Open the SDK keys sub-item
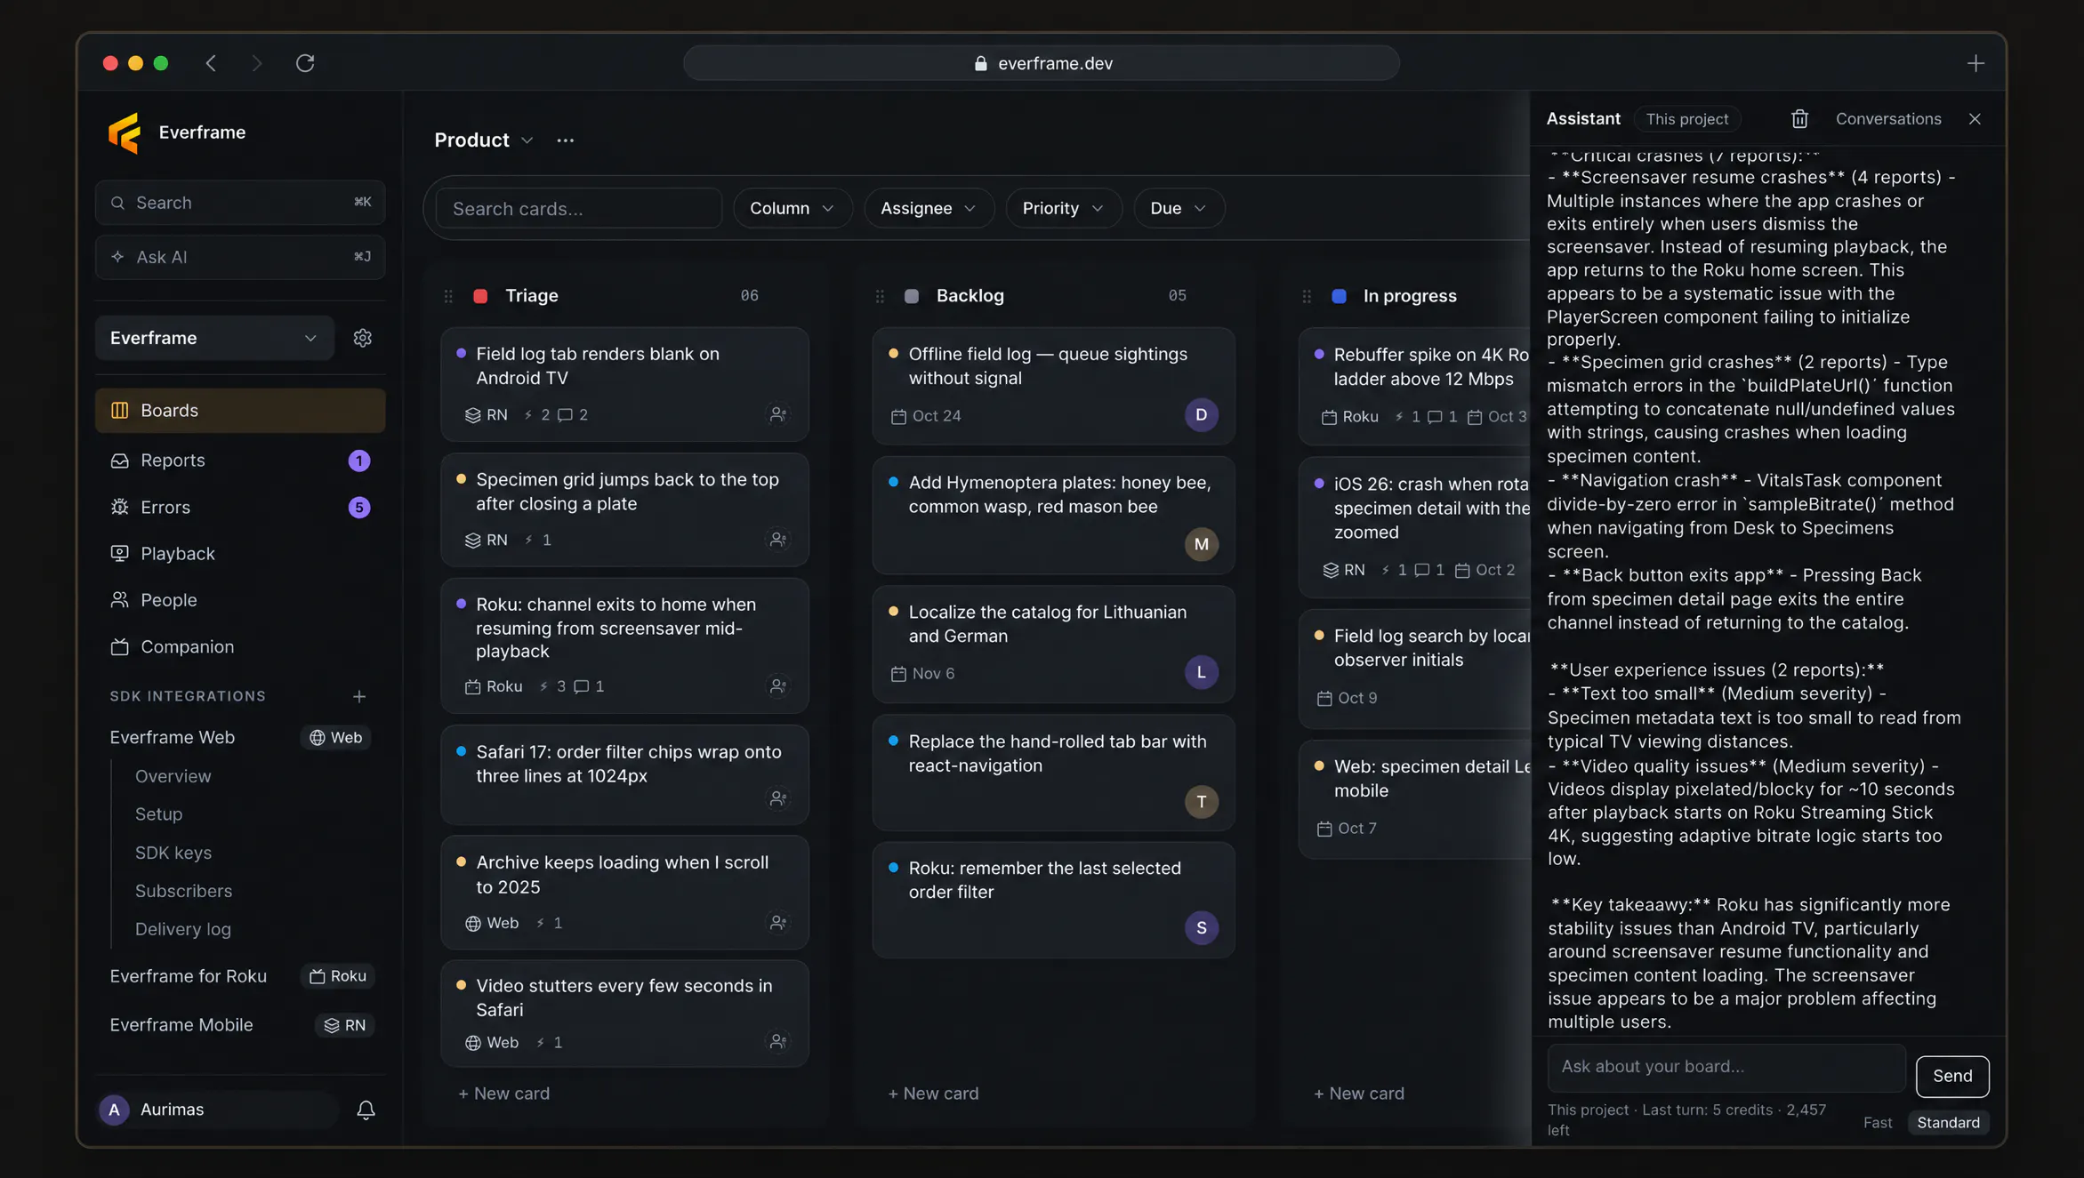This screenshot has height=1178, width=2084. [173, 853]
